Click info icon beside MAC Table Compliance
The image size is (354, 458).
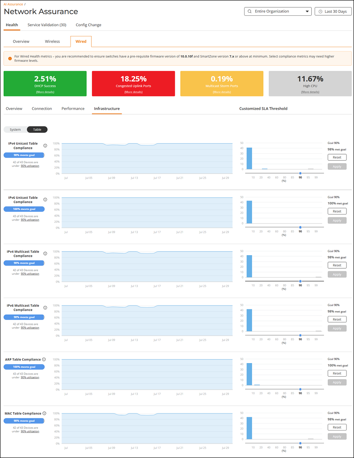(x=44, y=413)
